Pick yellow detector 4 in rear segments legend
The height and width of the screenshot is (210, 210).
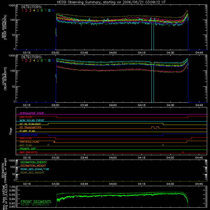click(34, 61)
